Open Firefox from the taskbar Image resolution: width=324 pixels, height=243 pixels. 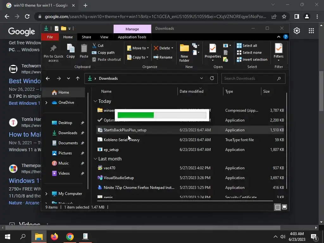tap(54, 237)
